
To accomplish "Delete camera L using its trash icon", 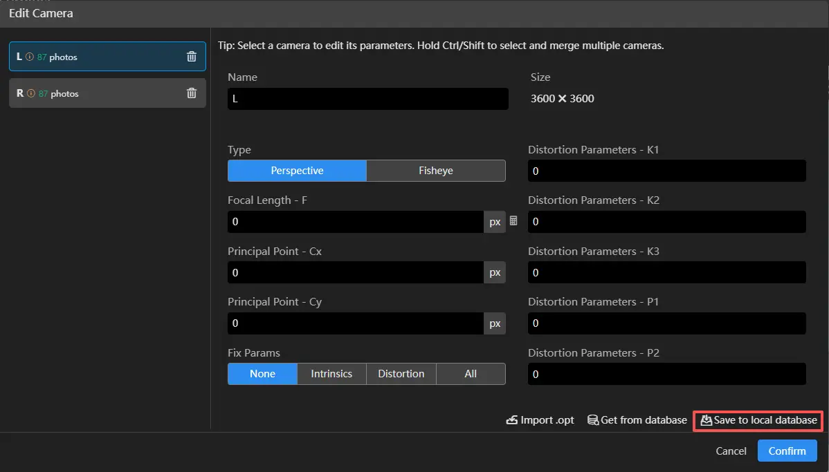I will tap(192, 57).
